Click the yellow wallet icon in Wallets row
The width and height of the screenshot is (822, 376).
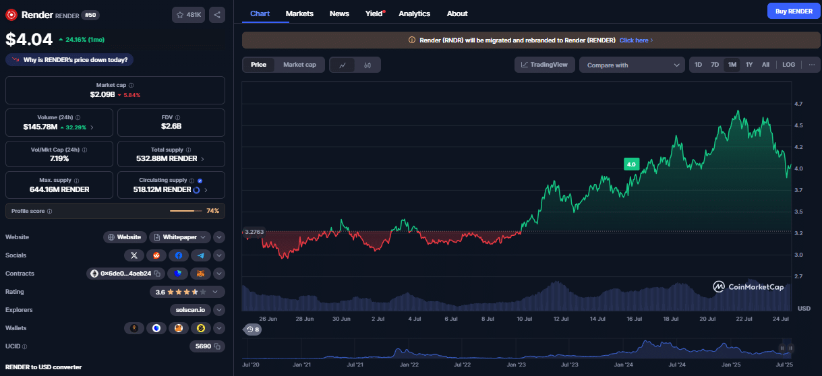pyautogui.click(x=201, y=328)
